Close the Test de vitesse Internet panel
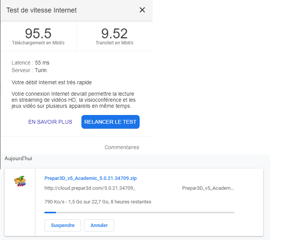Image resolution: width=296 pixels, height=252 pixels. coord(142,10)
